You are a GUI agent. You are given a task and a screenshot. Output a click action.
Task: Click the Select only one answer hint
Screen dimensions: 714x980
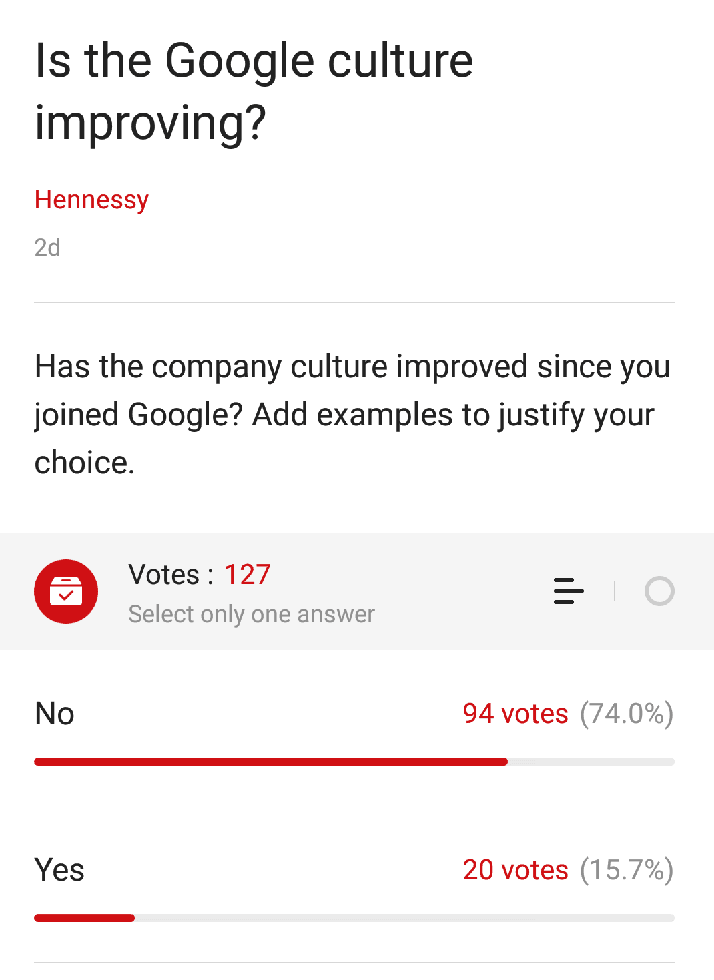click(252, 614)
